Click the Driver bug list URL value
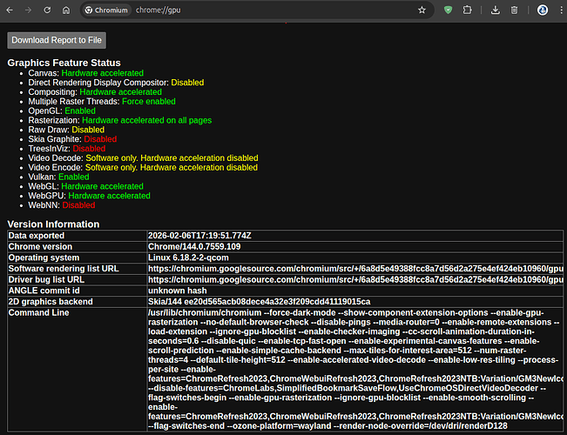 point(355,279)
